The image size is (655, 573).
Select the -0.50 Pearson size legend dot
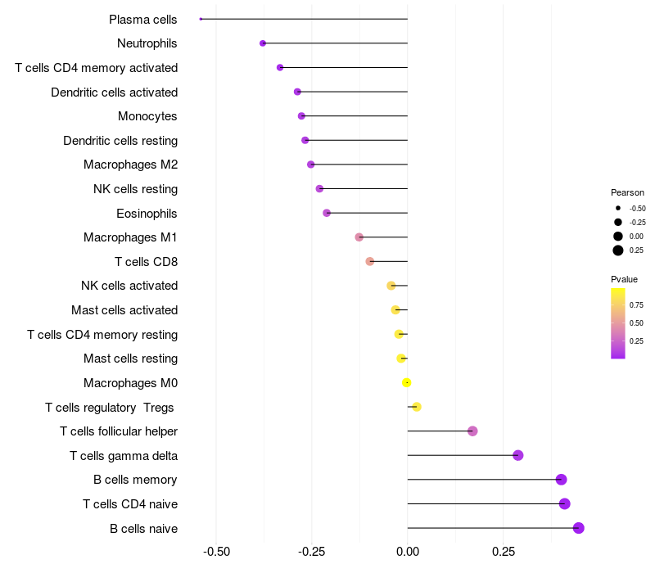pos(618,208)
